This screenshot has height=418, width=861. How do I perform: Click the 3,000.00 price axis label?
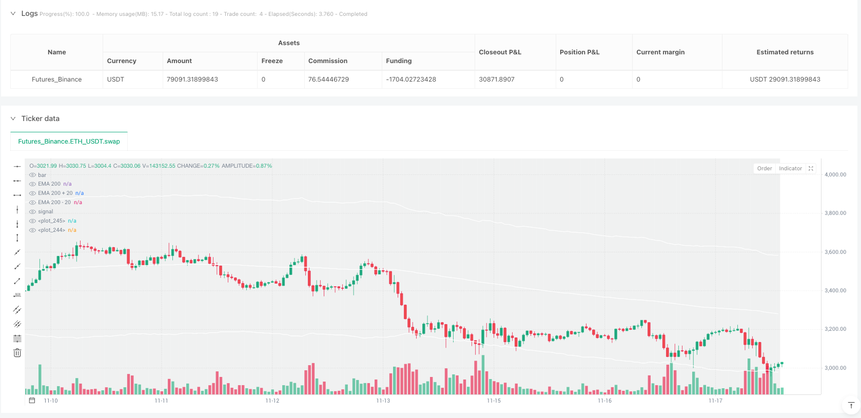click(835, 368)
